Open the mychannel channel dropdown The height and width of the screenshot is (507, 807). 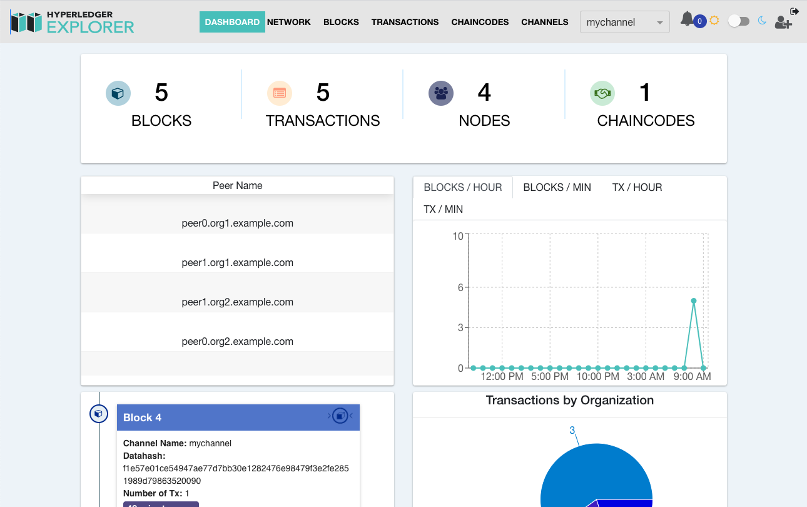(x=624, y=22)
